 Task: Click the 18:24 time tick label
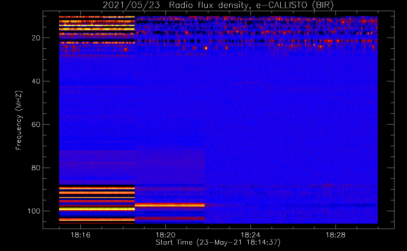pyautogui.click(x=251, y=235)
